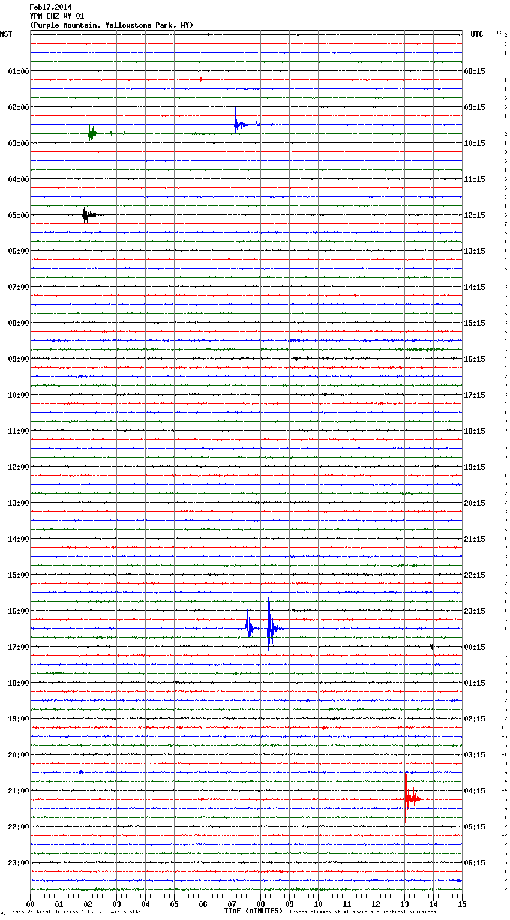Screen dimensions: 510x920
Task: Click the minute axis label 15
Action: (462, 904)
